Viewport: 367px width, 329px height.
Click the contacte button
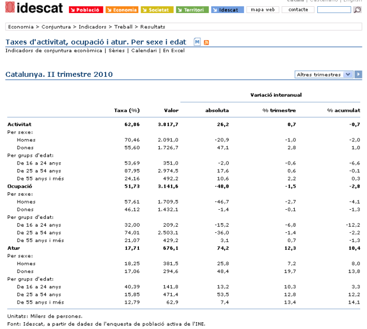pyautogui.click(x=298, y=10)
